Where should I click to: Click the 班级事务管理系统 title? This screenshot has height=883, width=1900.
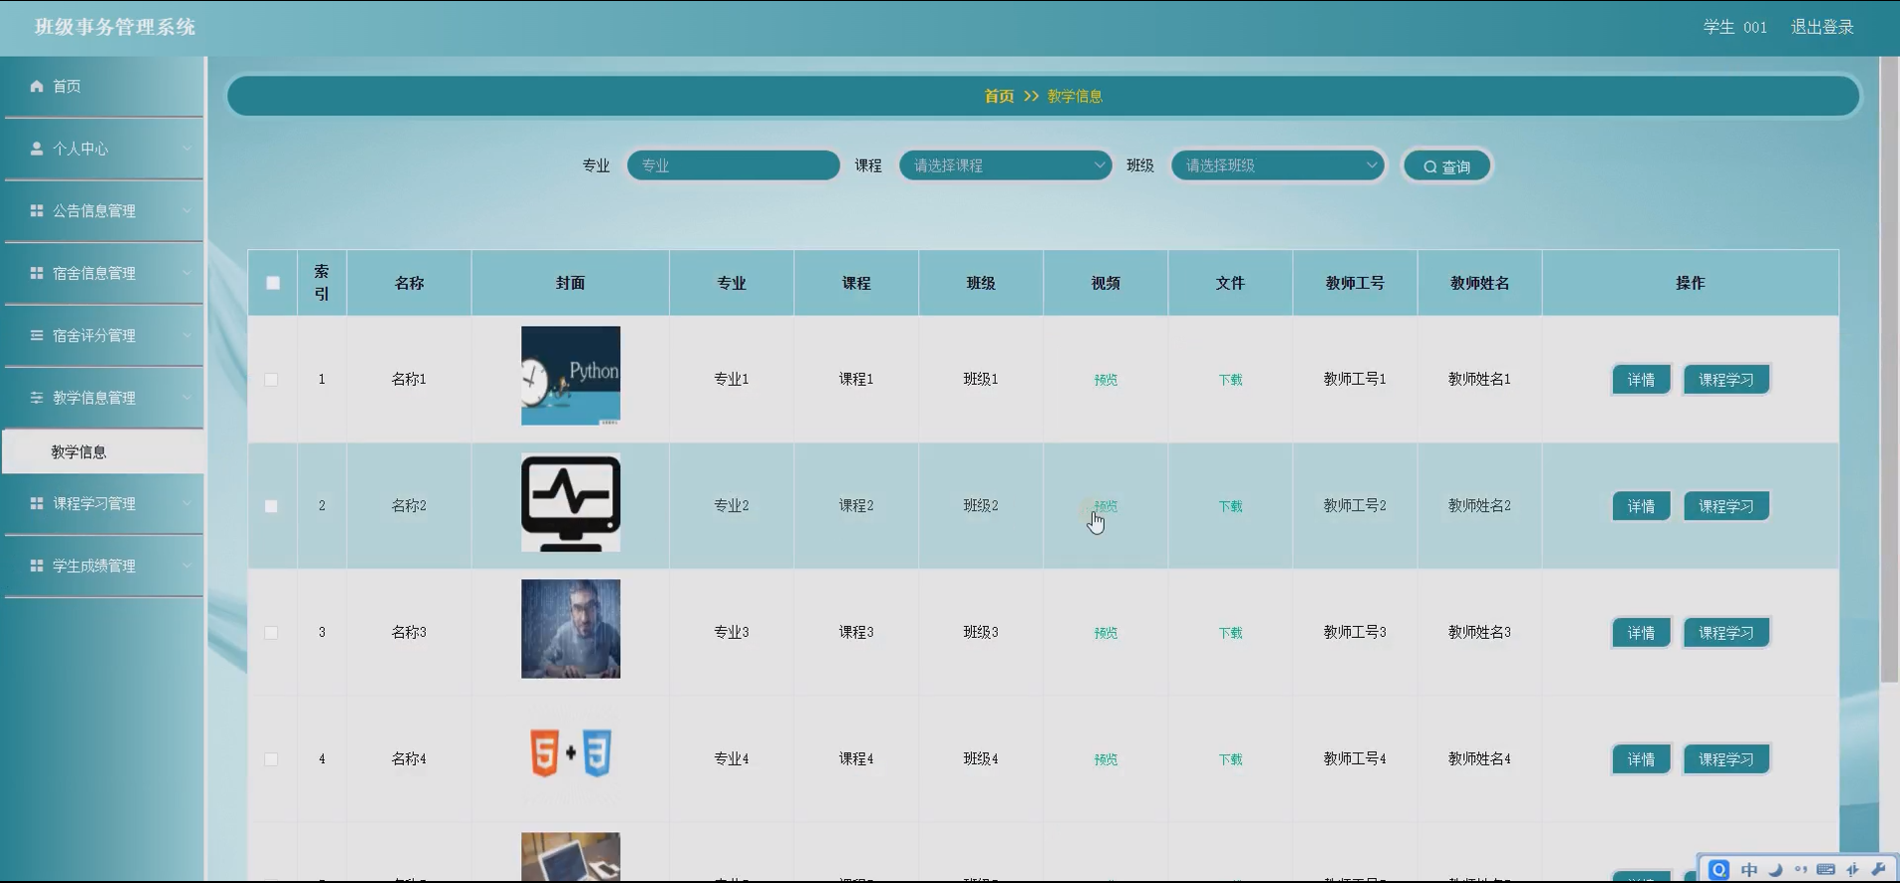click(115, 27)
